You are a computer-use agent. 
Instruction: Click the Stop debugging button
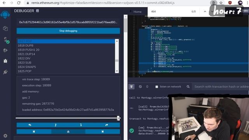[x=68, y=31]
